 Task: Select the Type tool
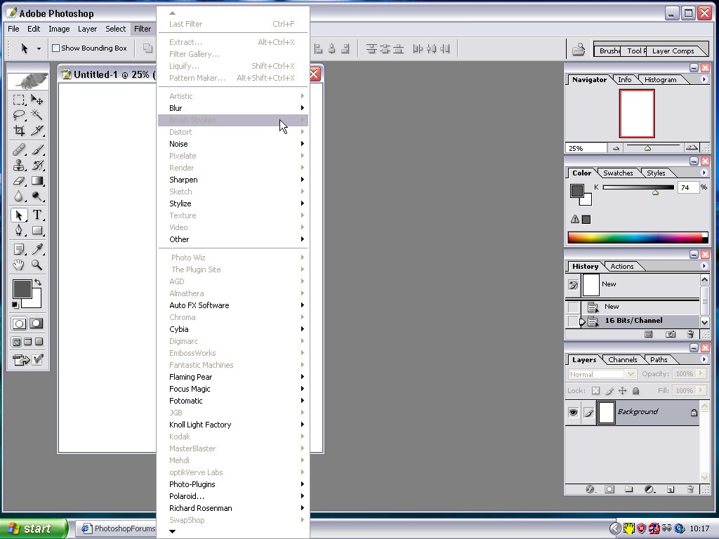click(37, 215)
